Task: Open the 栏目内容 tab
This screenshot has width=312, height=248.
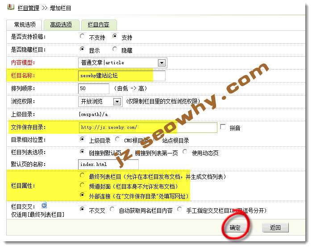Action: (x=98, y=25)
